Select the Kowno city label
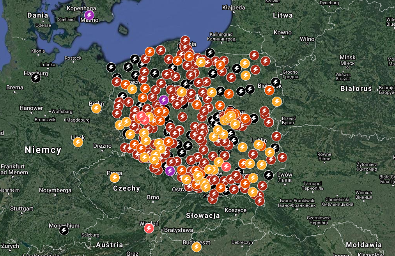This screenshot has width=395, height=256. tap(283, 32)
